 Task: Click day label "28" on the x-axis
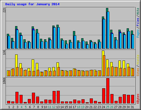tap(120, 107)
